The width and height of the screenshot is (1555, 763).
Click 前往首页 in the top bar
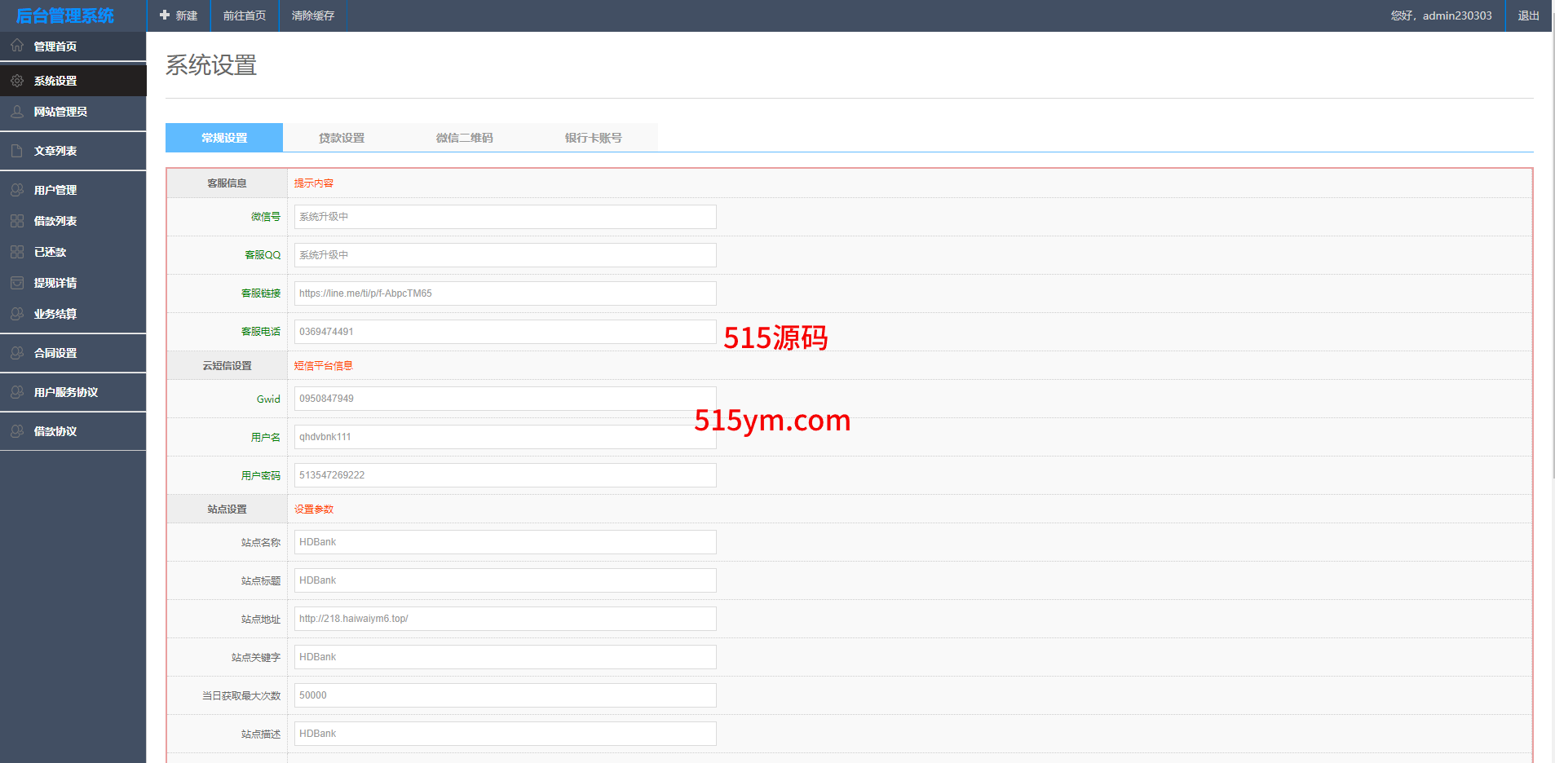245,15
